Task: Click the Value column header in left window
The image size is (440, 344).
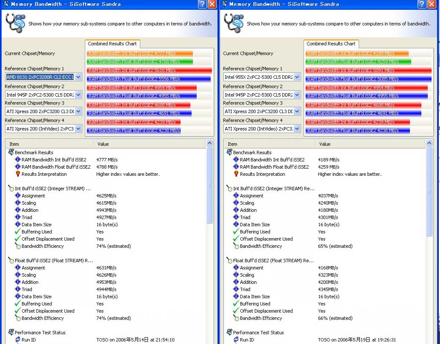Action: click(150, 144)
